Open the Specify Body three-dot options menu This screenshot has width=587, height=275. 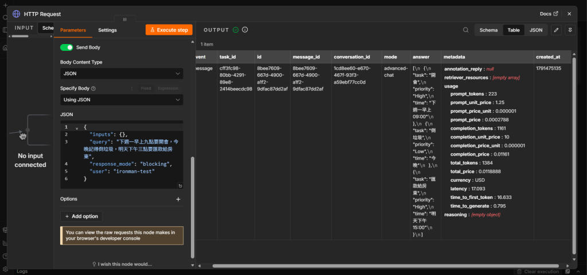[x=132, y=89]
